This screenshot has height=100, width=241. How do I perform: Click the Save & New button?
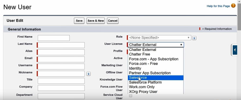96,21
